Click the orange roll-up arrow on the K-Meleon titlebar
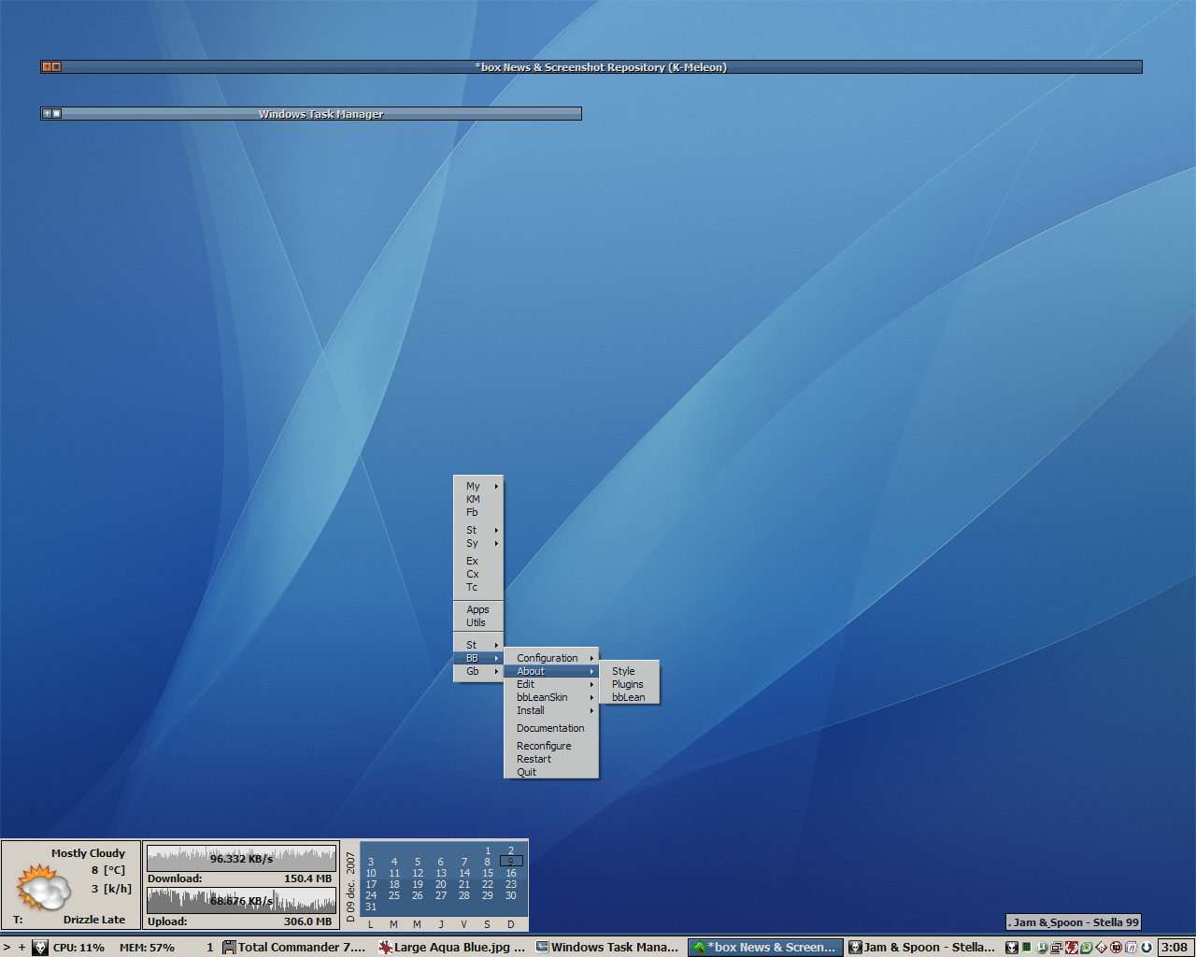 [x=47, y=66]
